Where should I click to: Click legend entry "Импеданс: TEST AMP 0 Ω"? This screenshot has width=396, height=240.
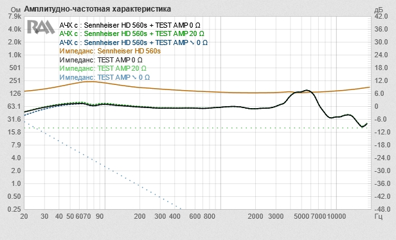click(x=101, y=60)
